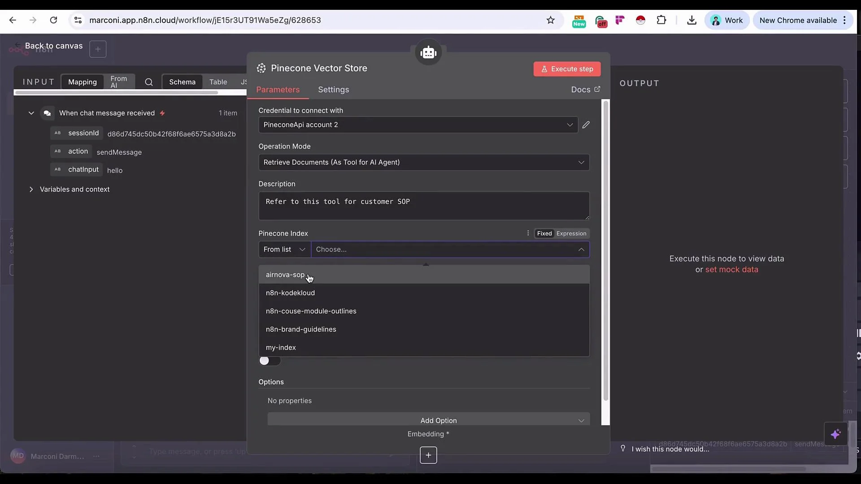Open the From list mode dropdown

[285, 249]
